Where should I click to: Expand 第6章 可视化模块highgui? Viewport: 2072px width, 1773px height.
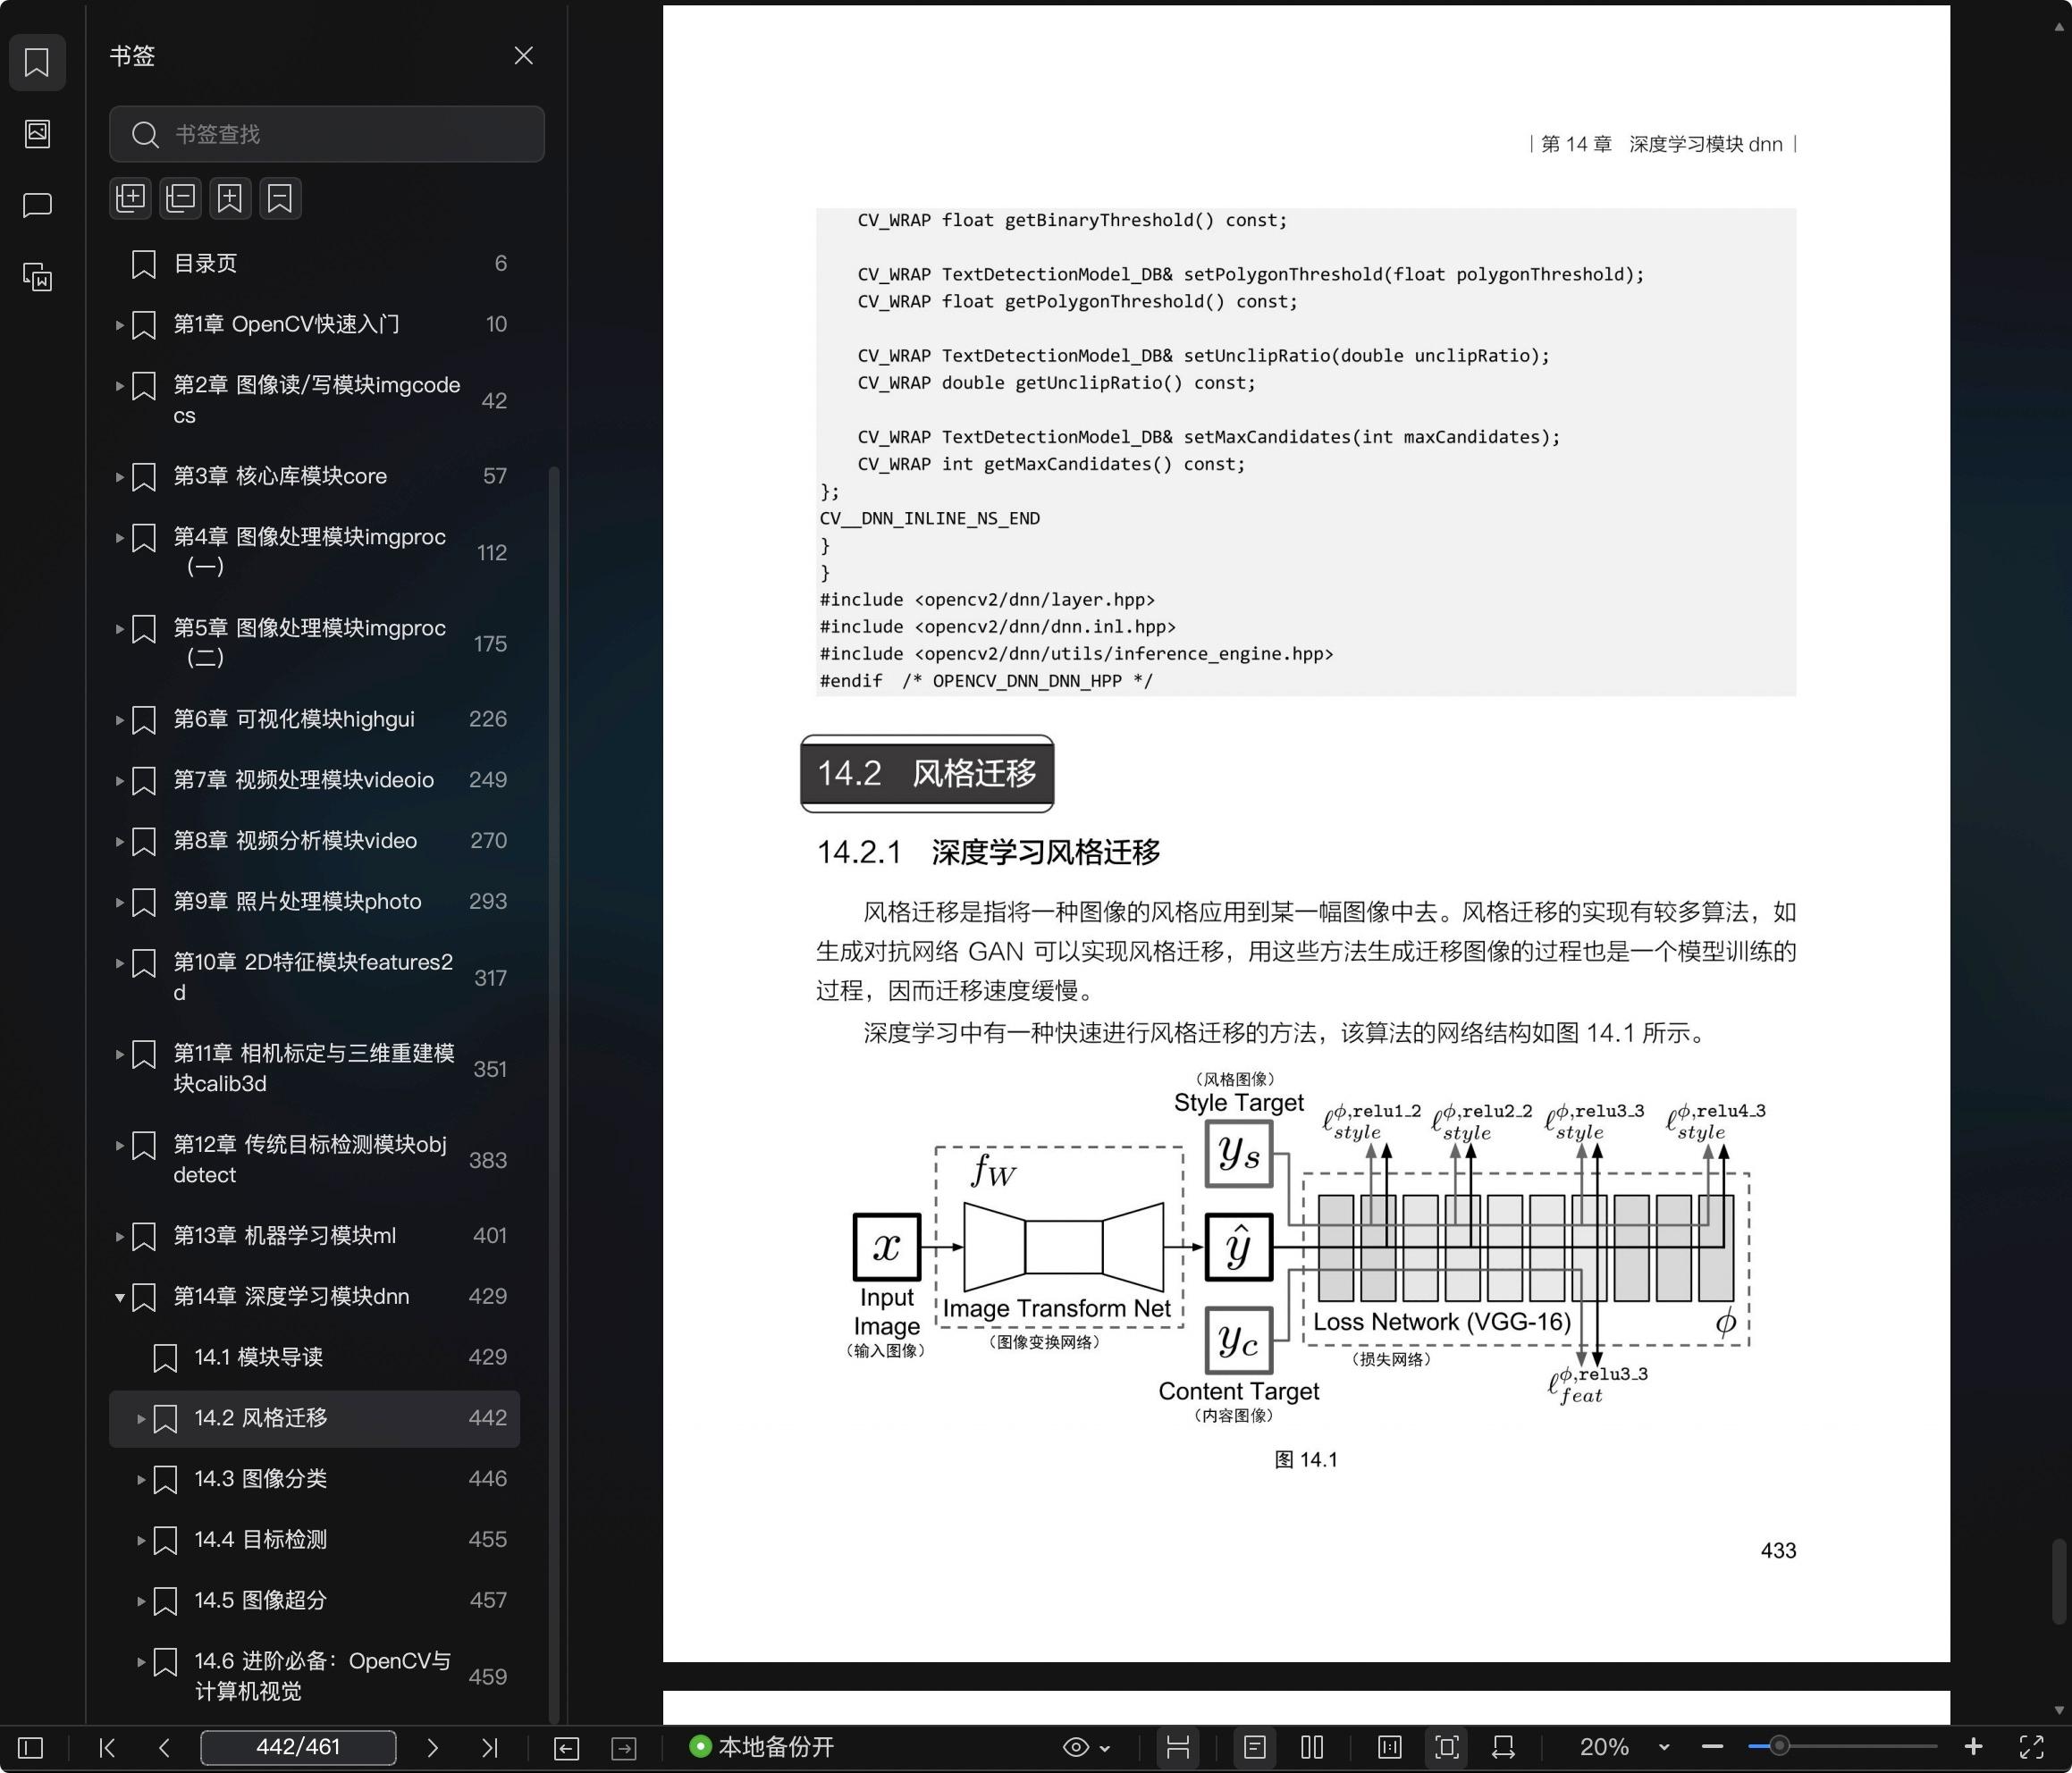pyautogui.click(x=120, y=720)
